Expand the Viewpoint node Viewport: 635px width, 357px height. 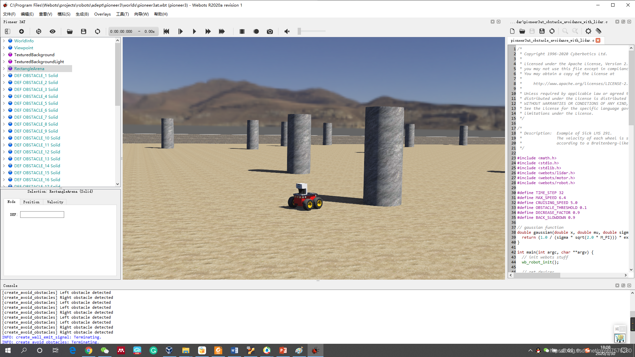4,48
